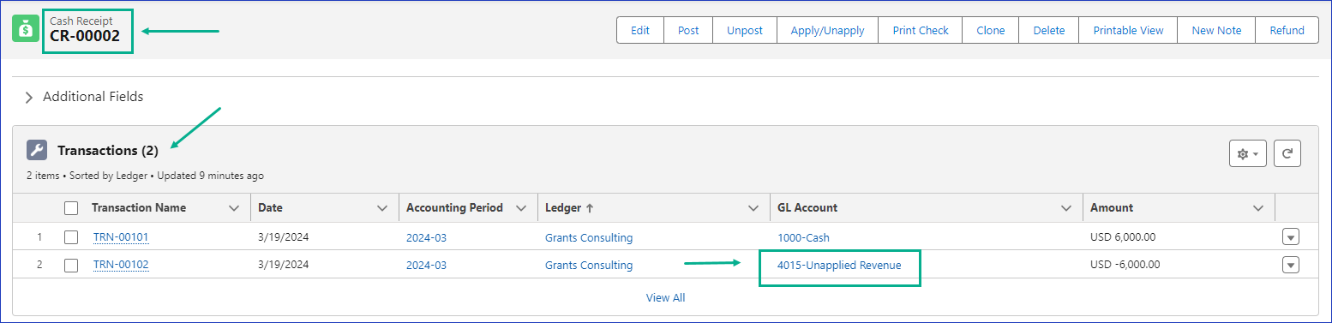Open the Transactions (2) list title
Viewport: 1332px width, 323px height.
coord(108,151)
